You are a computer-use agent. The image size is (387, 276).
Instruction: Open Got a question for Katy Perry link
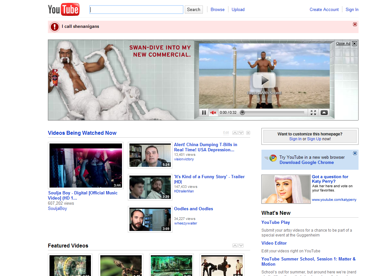point(330,179)
